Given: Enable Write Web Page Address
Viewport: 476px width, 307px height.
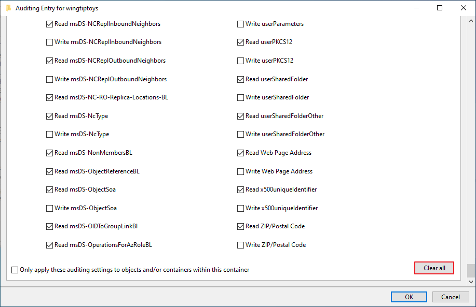Looking at the screenshot, I should (x=240, y=171).
